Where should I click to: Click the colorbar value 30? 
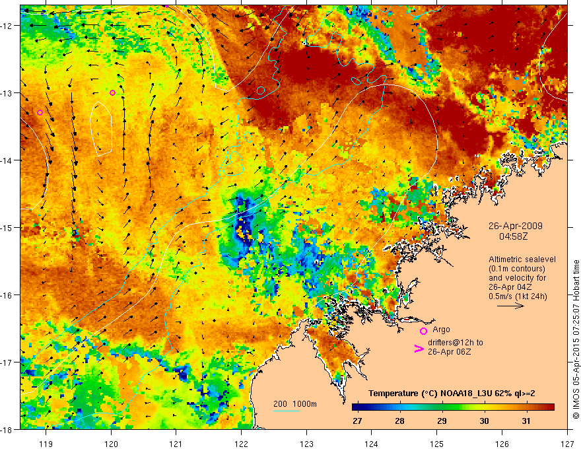(484, 421)
